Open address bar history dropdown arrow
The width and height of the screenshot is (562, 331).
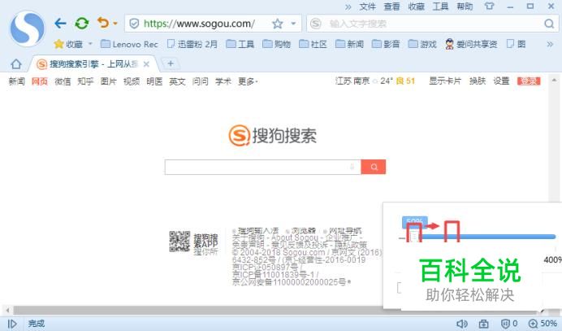(293, 24)
